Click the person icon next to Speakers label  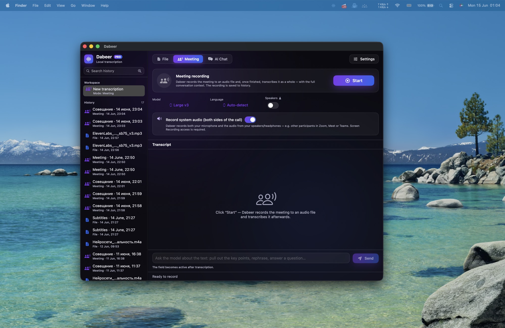[x=280, y=98]
